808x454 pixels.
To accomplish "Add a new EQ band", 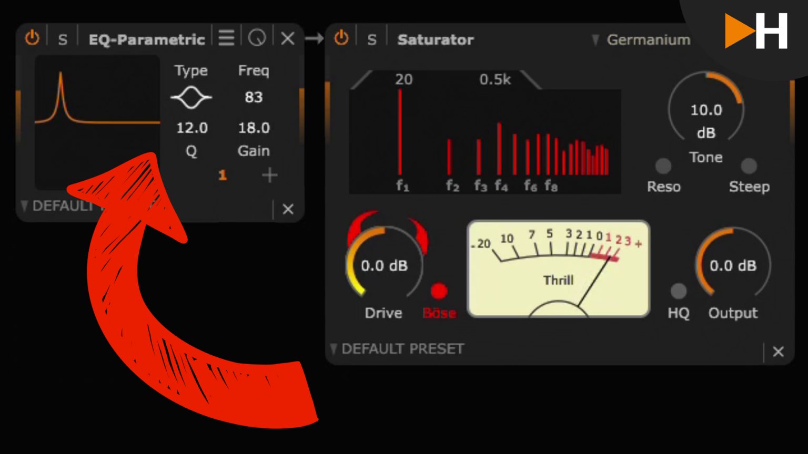I will [269, 176].
